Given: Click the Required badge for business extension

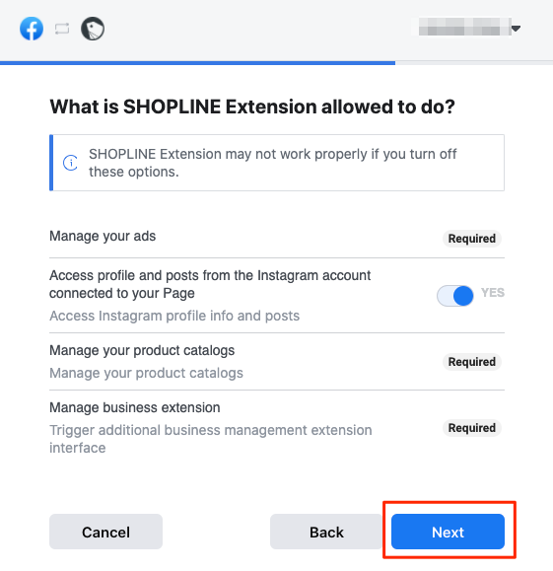Looking at the screenshot, I should [472, 428].
